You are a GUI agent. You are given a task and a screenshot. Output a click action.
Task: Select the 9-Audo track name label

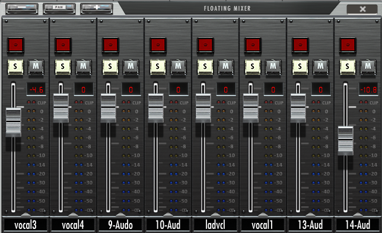pos(120,225)
